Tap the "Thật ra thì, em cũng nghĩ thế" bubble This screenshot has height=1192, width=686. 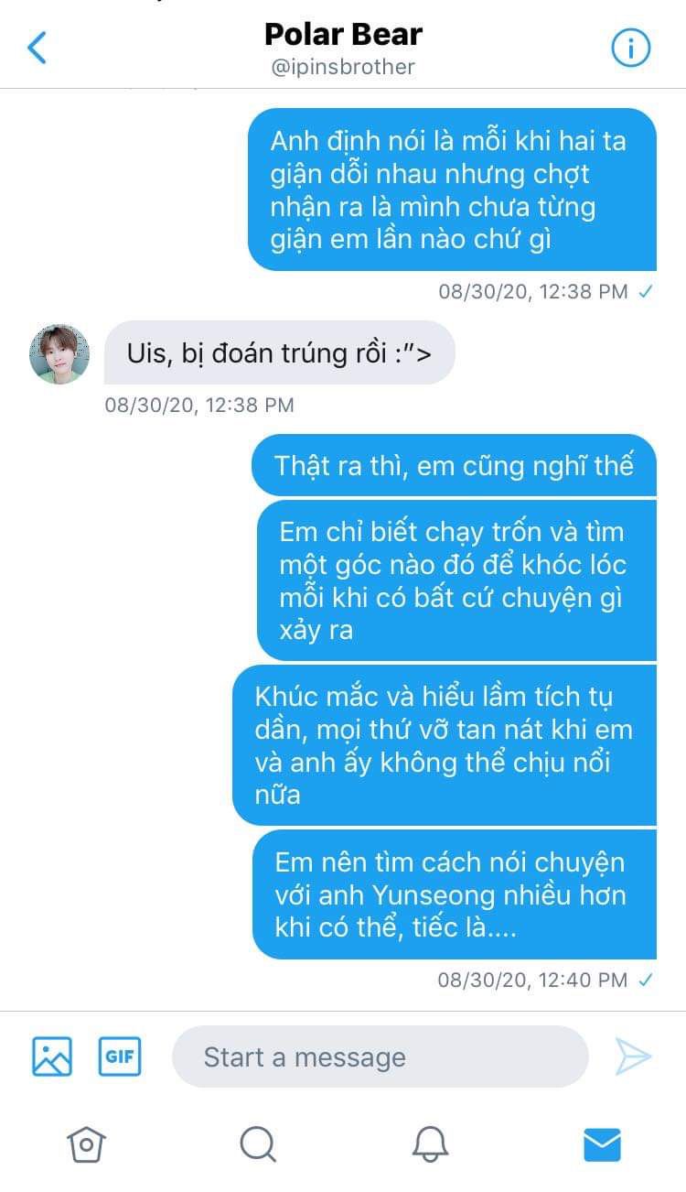(454, 465)
